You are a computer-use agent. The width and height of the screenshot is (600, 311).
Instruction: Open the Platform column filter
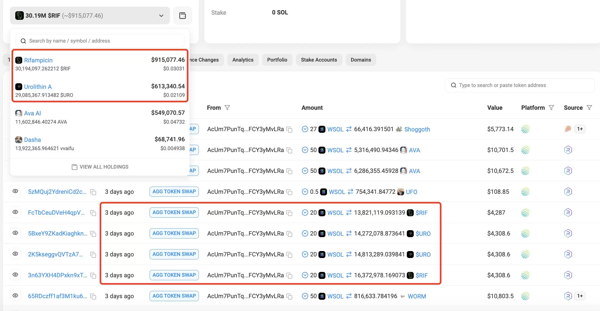(x=551, y=108)
